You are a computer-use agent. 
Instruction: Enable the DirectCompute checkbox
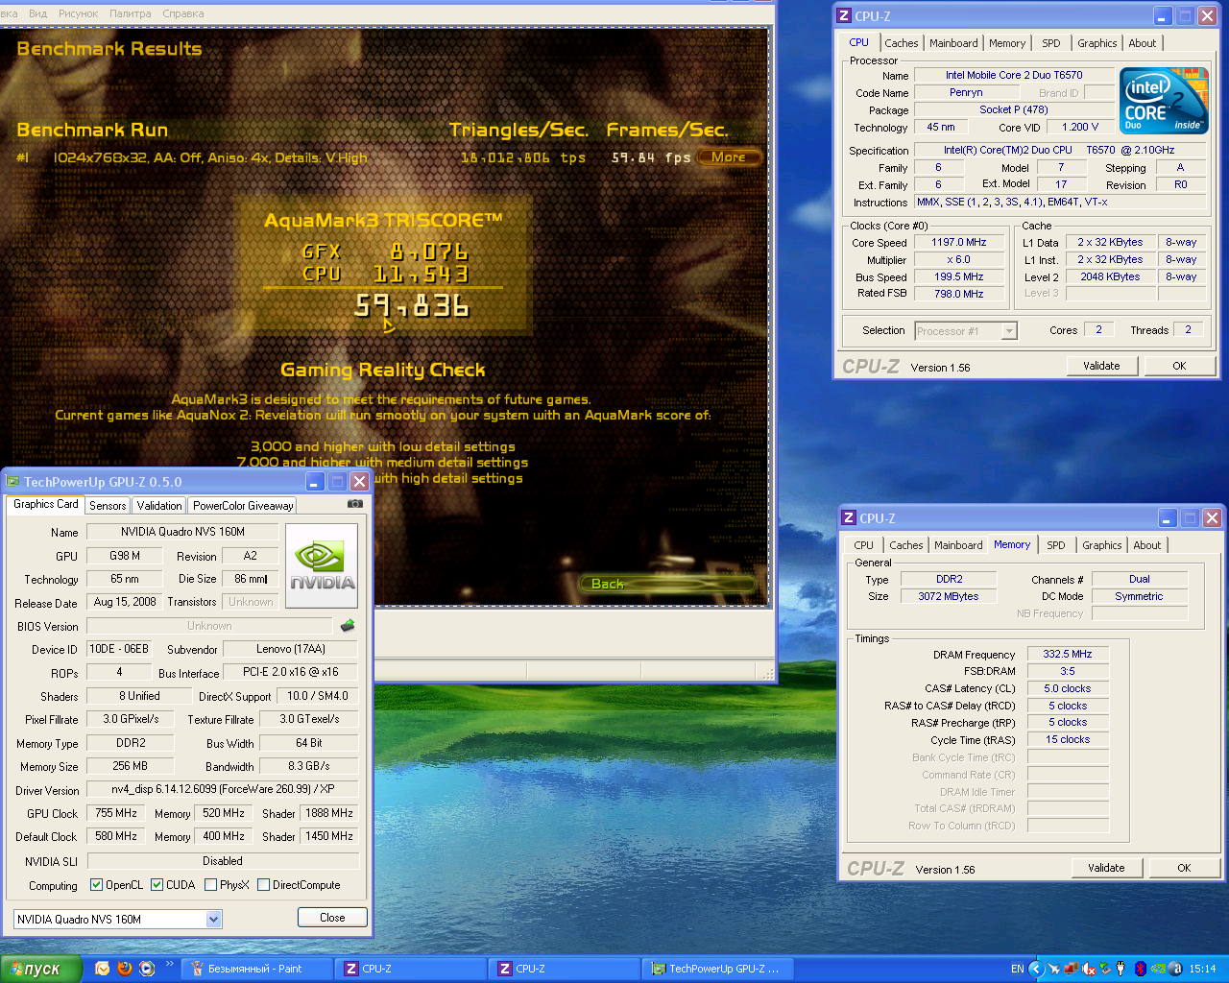(263, 885)
